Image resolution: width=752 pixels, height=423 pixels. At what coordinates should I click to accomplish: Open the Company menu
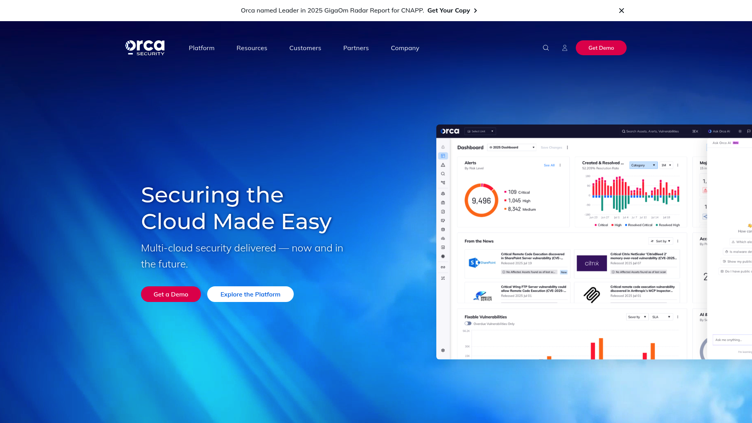[405, 48]
